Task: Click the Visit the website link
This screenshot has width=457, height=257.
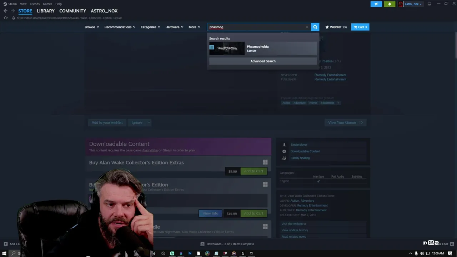Action: tap(294, 224)
